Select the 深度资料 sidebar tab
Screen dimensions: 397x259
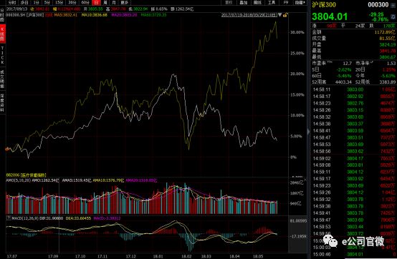tap(3, 102)
